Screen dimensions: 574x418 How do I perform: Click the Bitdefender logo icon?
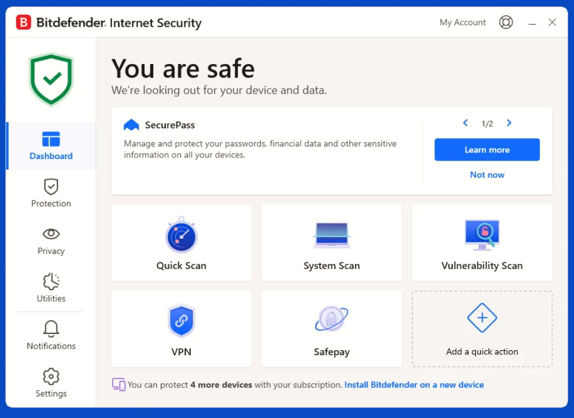click(x=24, y=22)
